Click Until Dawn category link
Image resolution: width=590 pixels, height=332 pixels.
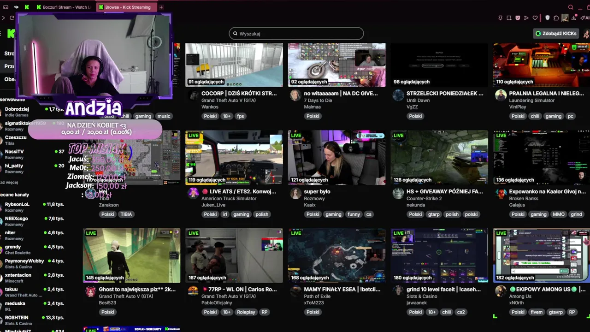click(418, 101)
